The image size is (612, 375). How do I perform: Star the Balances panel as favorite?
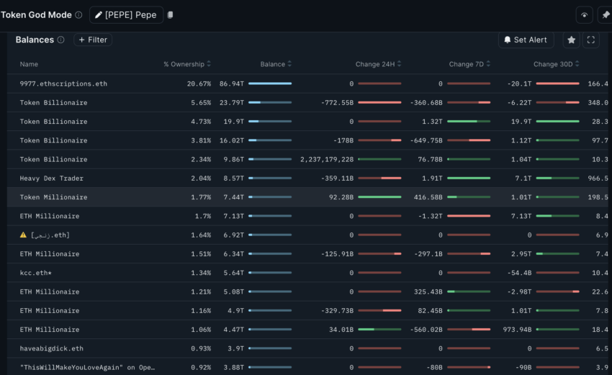pyautogui.click(x=571, y=40)
